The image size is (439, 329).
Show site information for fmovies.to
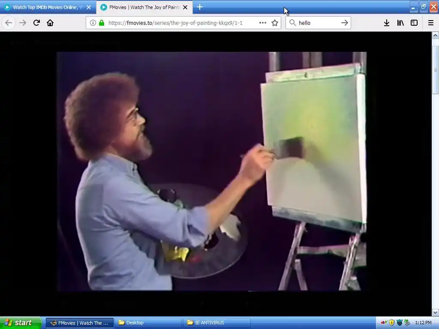(93, 23)
